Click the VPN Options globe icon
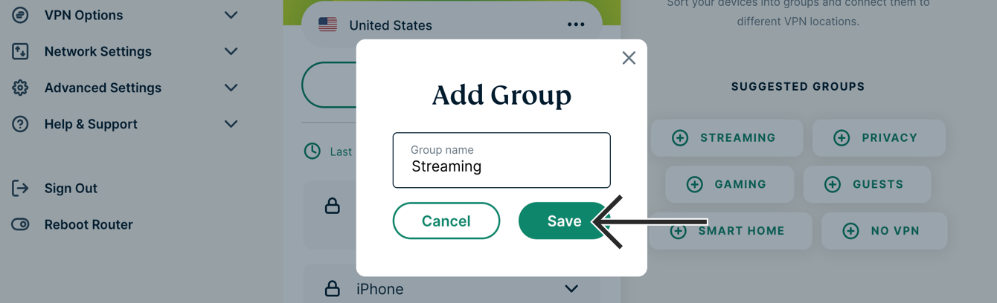The height and width of the screenshot is (303, 997). pos(20,15)
